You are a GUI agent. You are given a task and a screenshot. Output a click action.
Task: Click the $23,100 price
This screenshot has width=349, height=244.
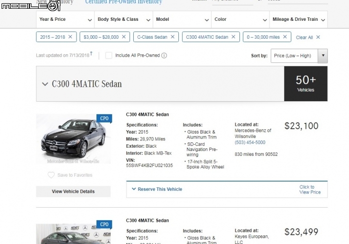(x=301, y=126)
